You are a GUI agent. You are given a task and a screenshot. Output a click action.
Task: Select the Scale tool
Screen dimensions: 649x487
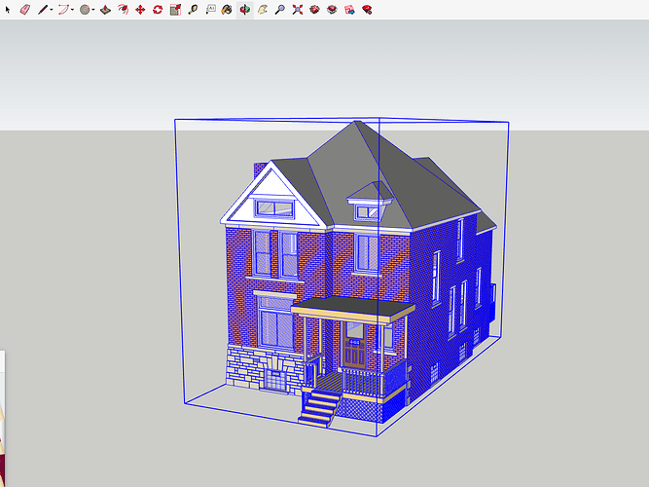tap(175, 10)
